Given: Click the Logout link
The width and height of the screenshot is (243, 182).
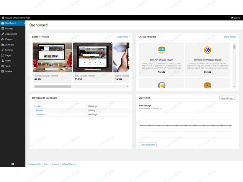Looking at the screenshot, I should click(235, 18).
